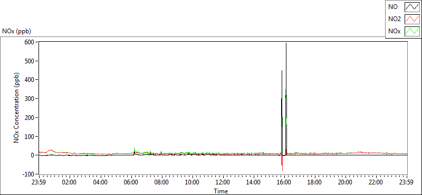
Task: Click the NO2 red line legend icon
Action: pos(413,19)
